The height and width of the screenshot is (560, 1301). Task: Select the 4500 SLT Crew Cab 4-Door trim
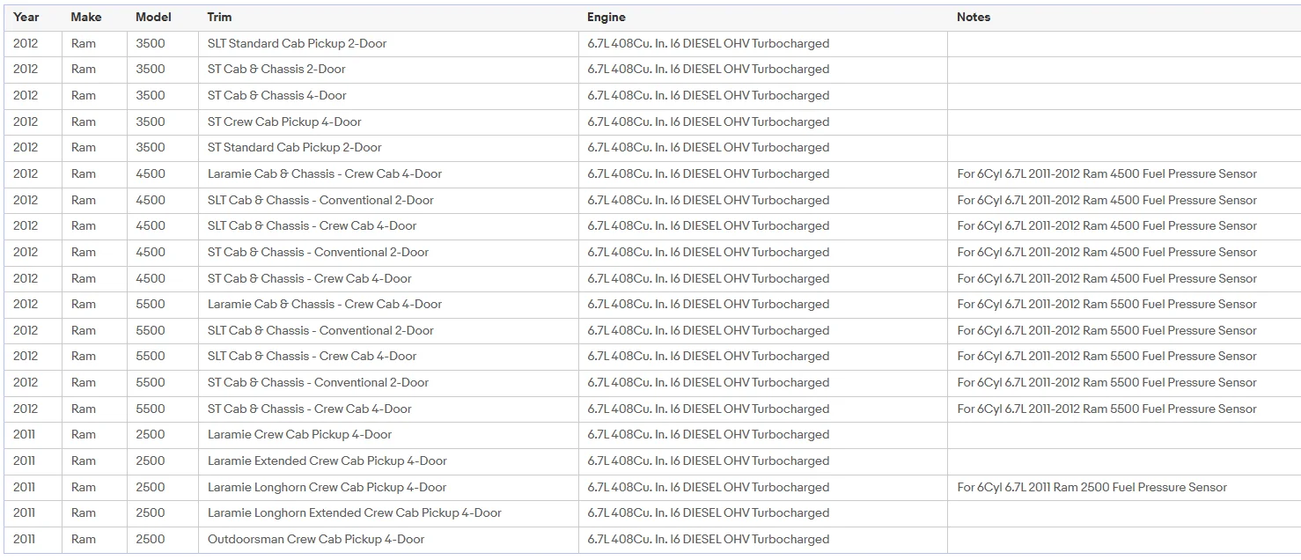point(312,225)
